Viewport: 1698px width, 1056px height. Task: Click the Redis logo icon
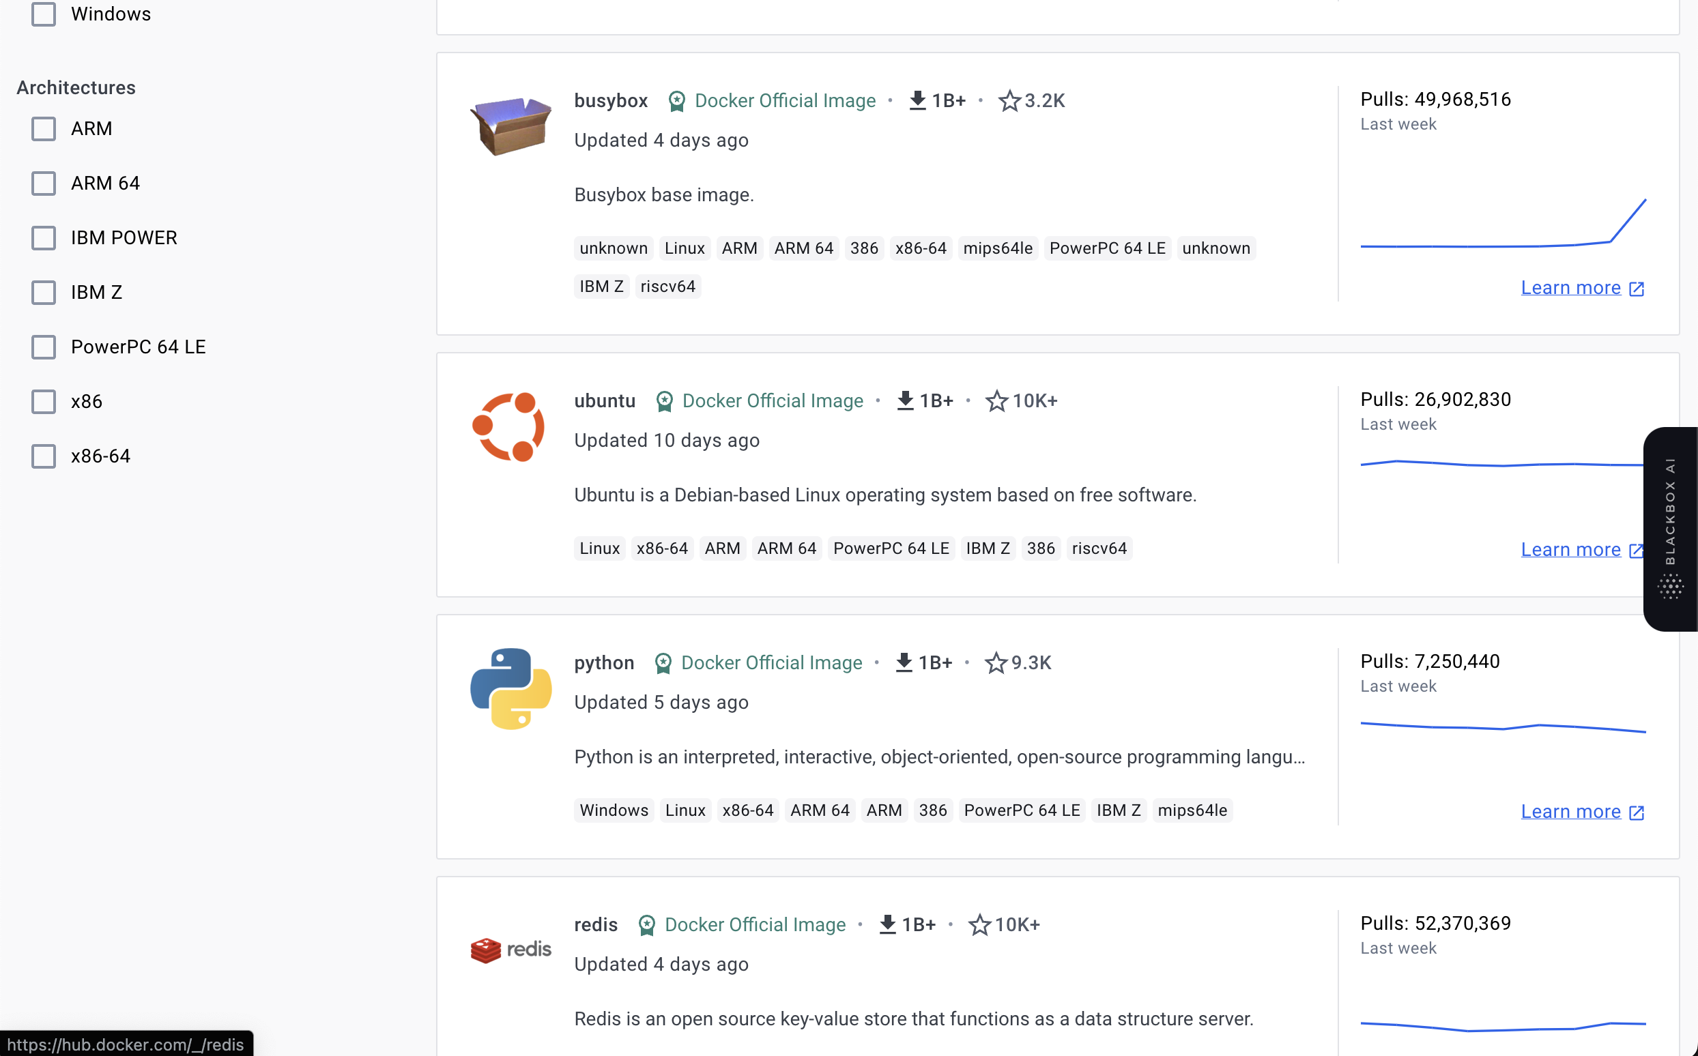point(510,950)
